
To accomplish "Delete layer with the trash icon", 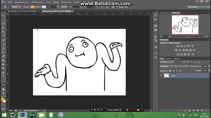I will (206, 110).
